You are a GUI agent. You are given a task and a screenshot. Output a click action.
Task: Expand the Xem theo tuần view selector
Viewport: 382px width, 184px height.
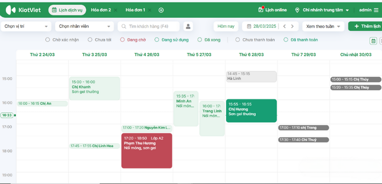pos(323,26)
